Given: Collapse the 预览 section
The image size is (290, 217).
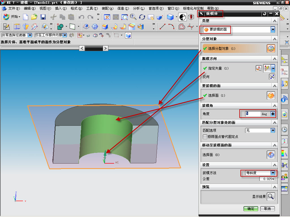Looking at the screenshot, I should [275, 187].
